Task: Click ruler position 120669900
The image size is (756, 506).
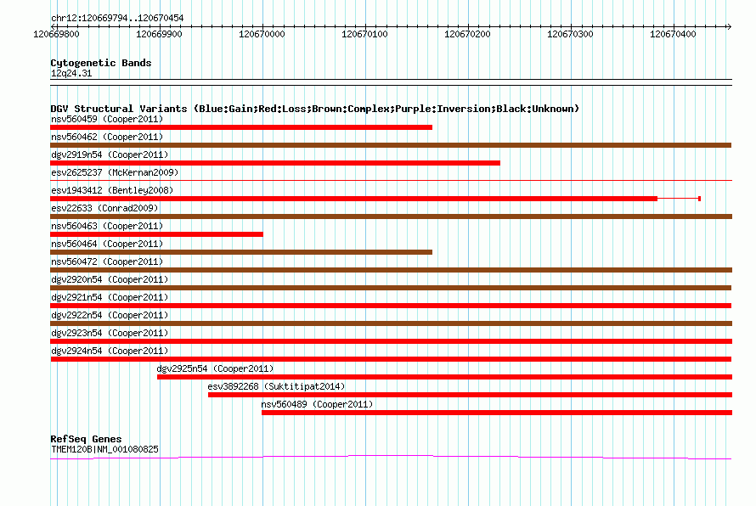Action: tap(159, 34)
